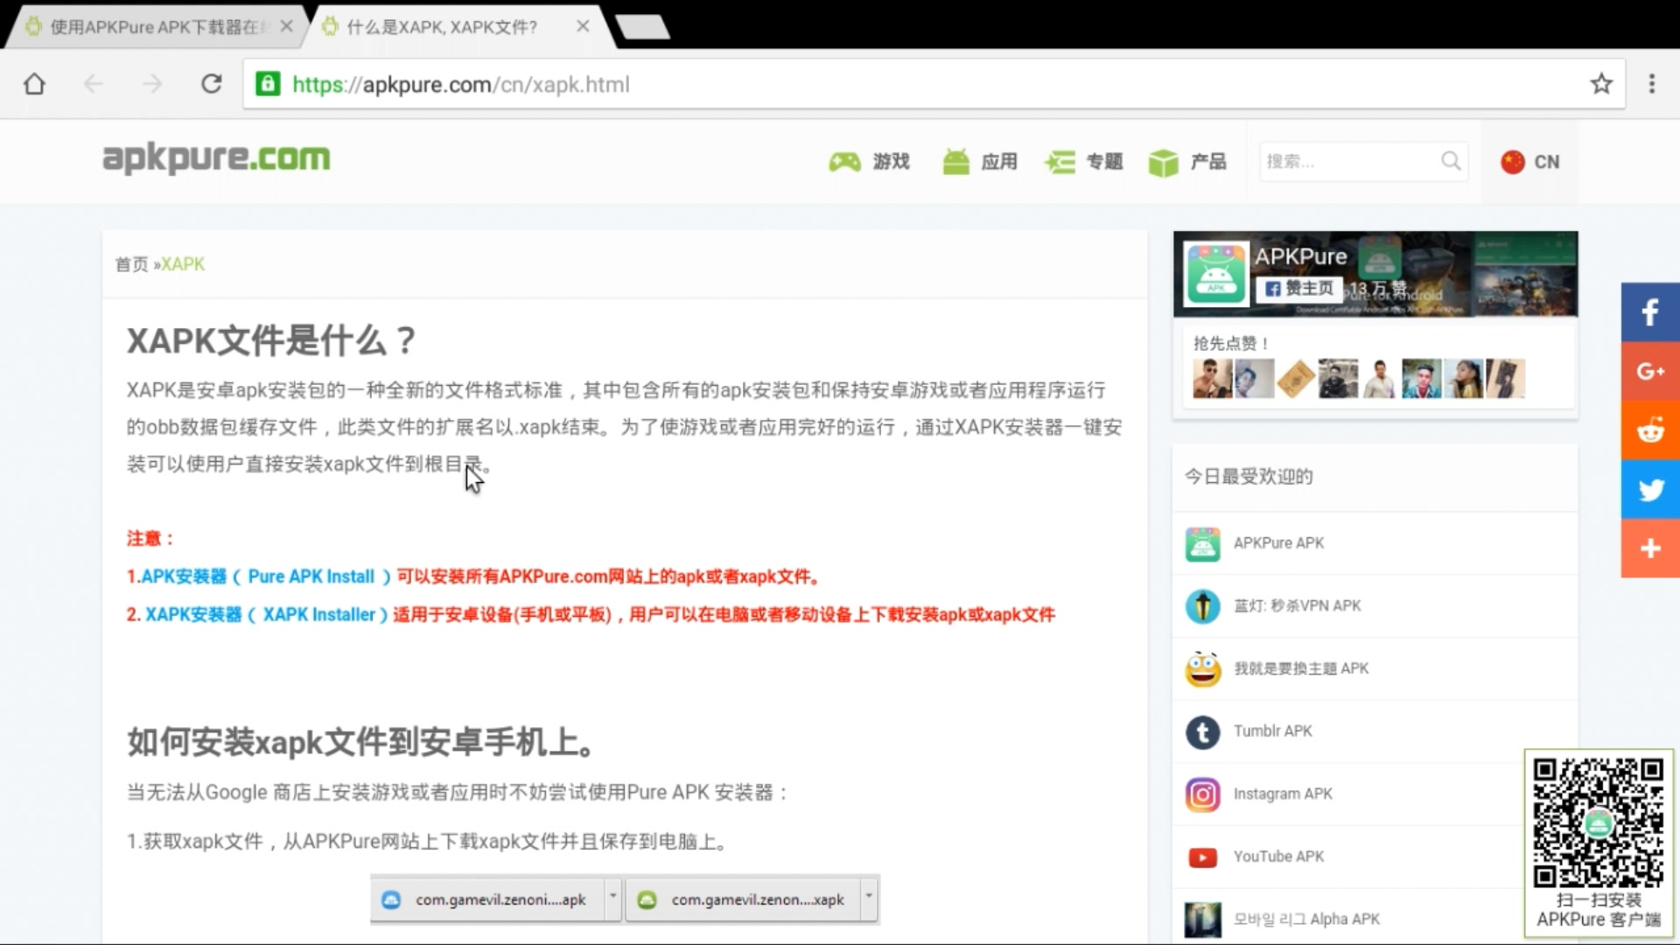Open the 专题 topics menu
Image resolution: width=1680 pixels, height=945 pixels.
point(1084,162)
